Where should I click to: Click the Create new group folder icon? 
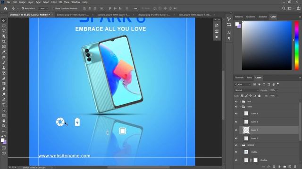pos(285,167)
